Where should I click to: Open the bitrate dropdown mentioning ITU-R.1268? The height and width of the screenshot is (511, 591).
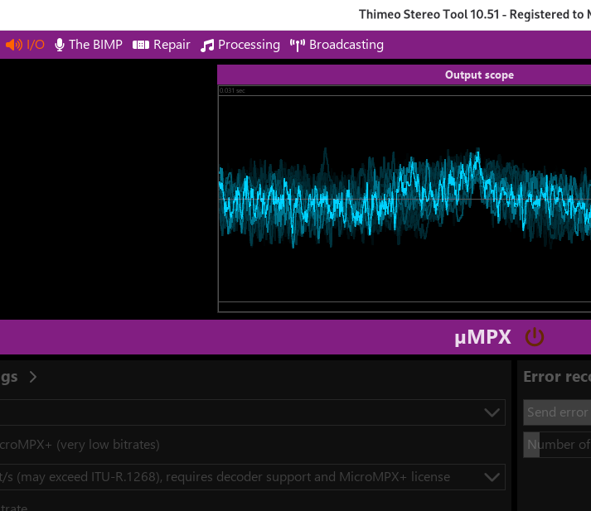pyautogui.click(x=492, y=476)
